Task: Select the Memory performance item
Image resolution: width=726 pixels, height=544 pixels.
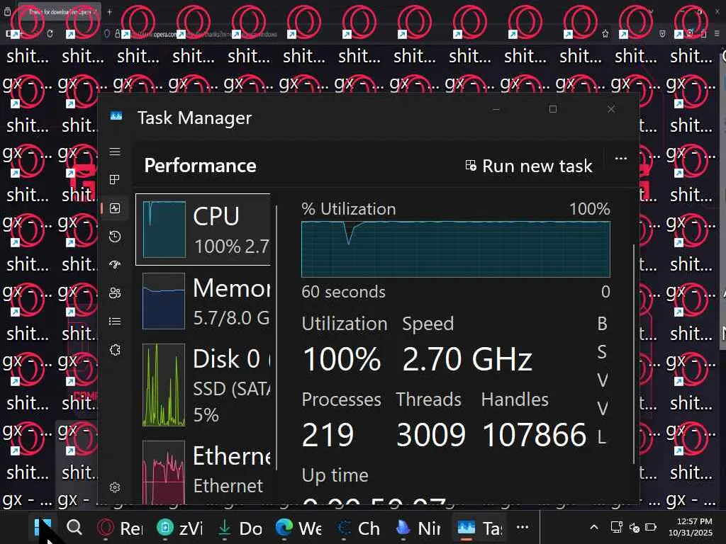Action: [203, 301]
